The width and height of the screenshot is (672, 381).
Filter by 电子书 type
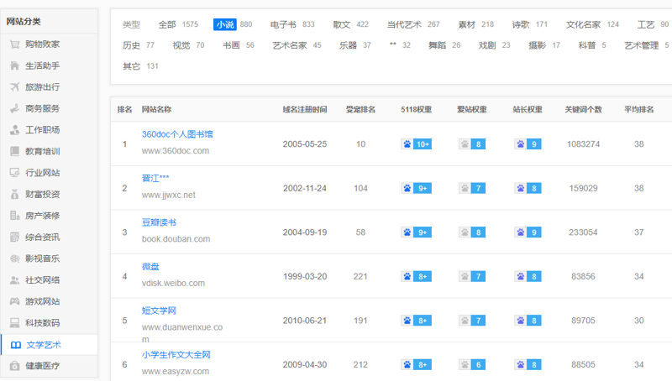283,24
